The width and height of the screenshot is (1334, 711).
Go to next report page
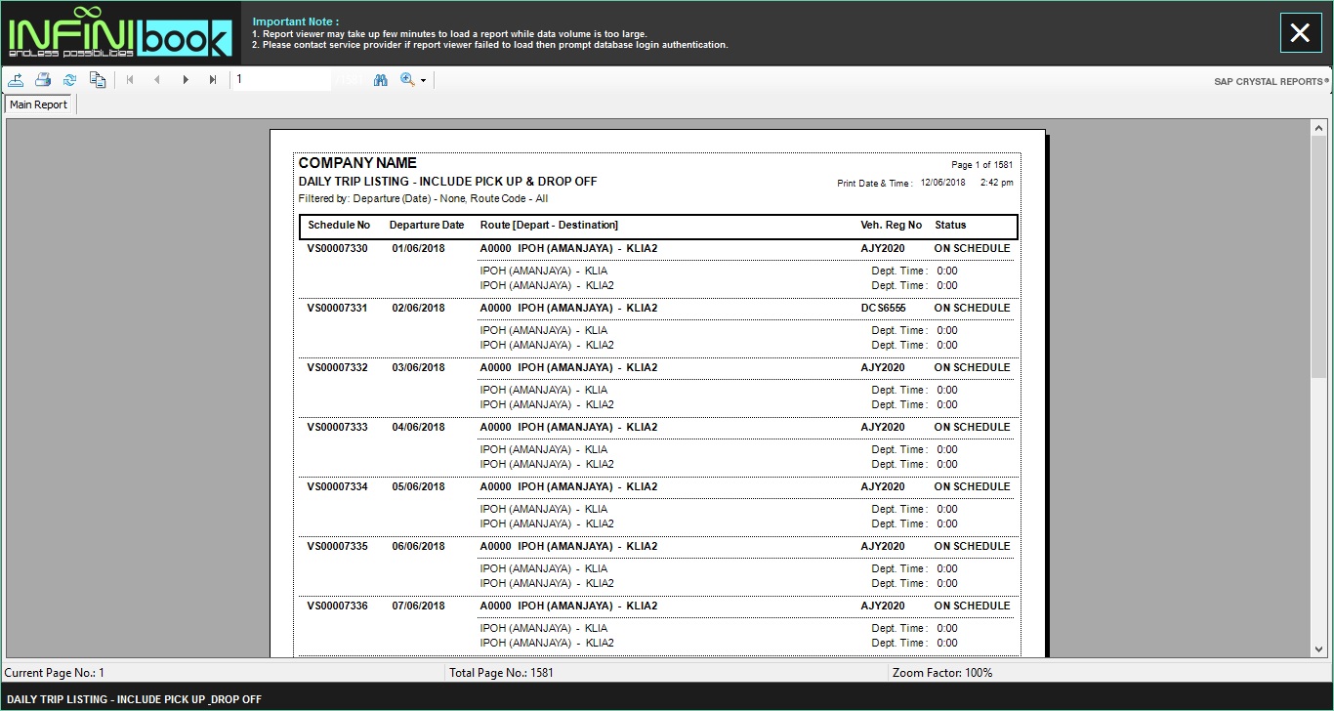(186, 80)
